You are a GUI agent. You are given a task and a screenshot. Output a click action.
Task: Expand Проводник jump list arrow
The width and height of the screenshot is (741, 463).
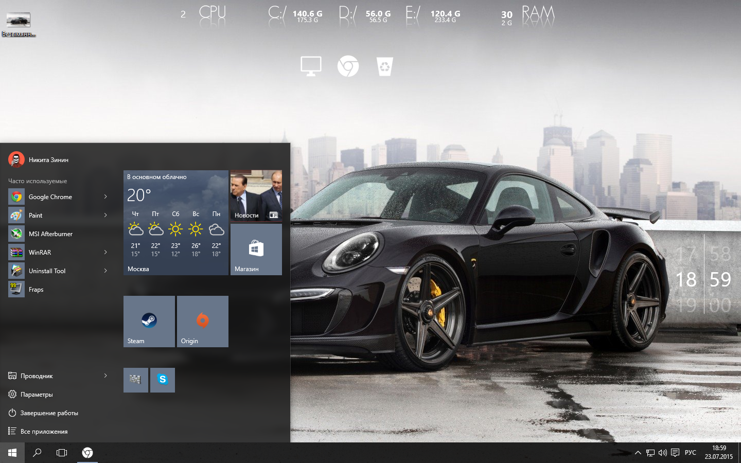click(x=105, y=376)
